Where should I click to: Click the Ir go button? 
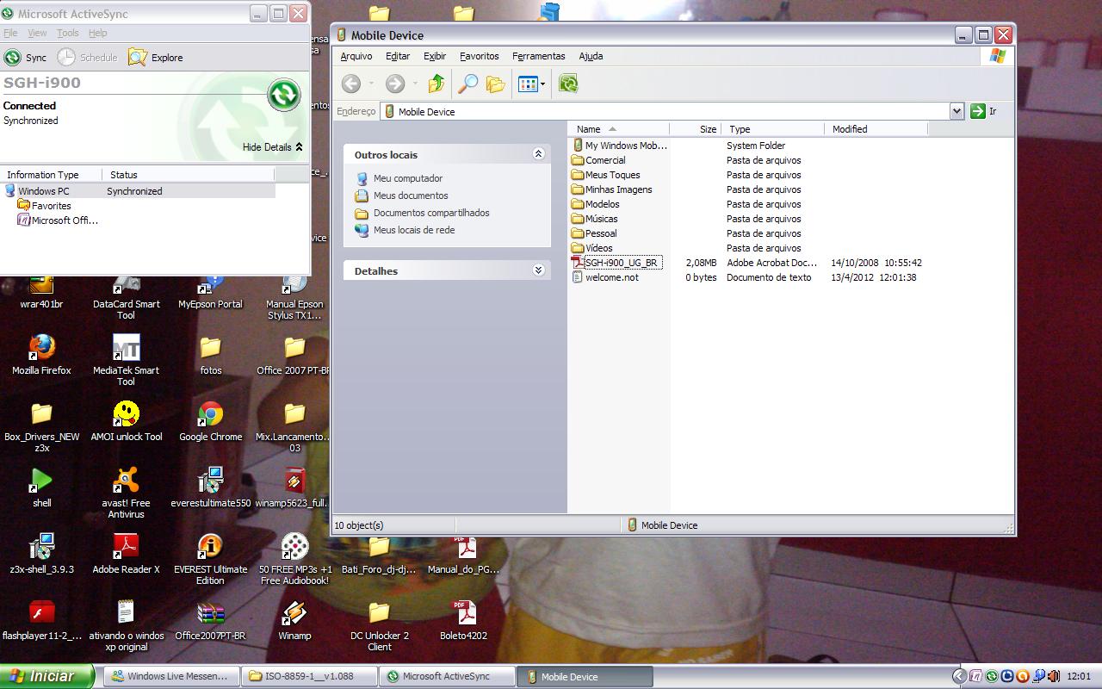983,111
